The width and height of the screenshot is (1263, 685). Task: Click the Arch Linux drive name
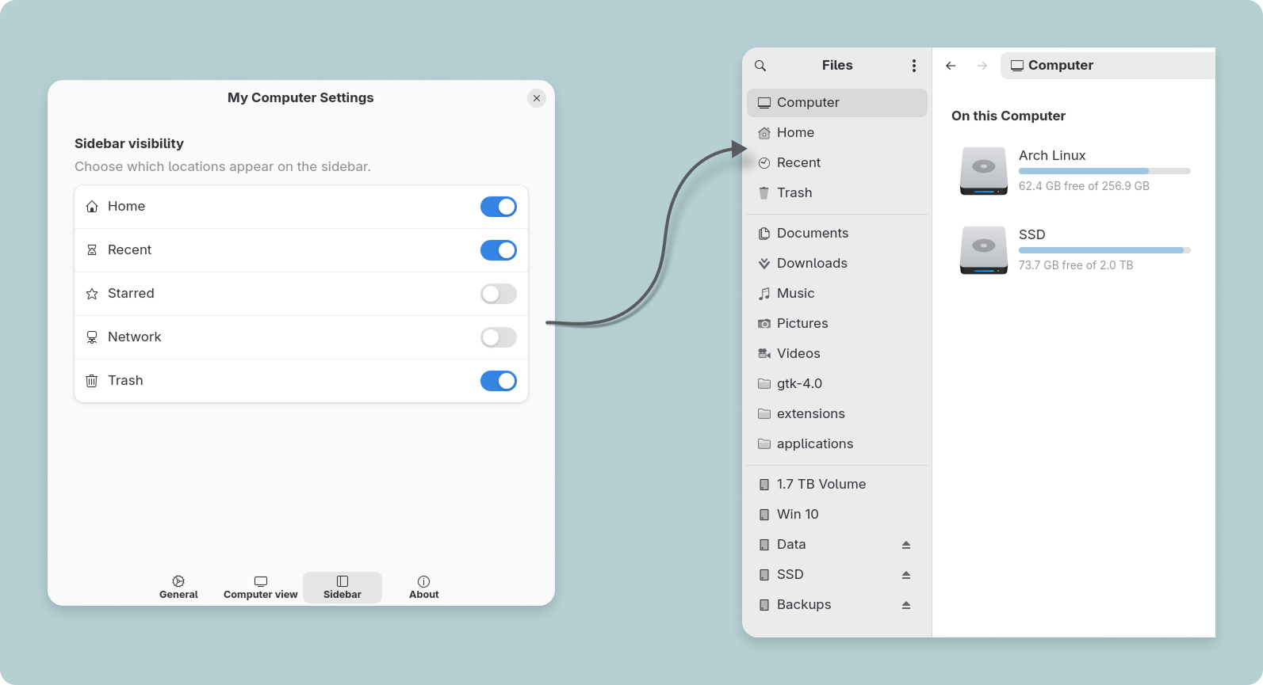(x=1052, y=156)
